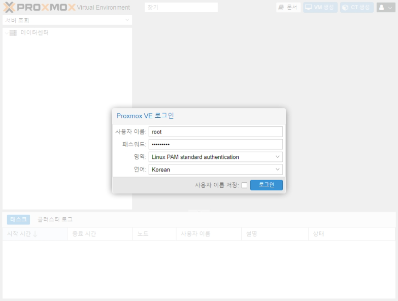This screenshot has width=398, height=301.
Task: Click the Proxmox logo icon
Action: click(40, 7)
